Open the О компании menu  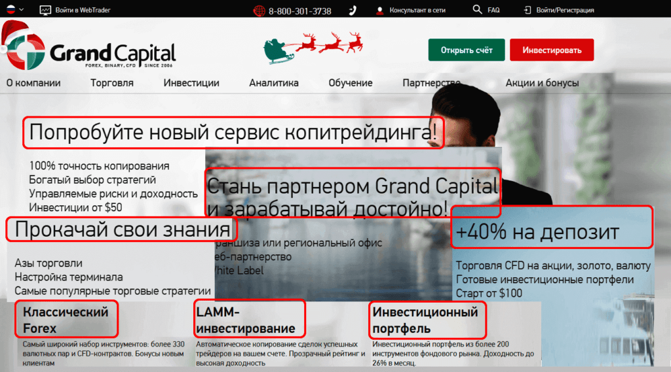pos(33,83)
